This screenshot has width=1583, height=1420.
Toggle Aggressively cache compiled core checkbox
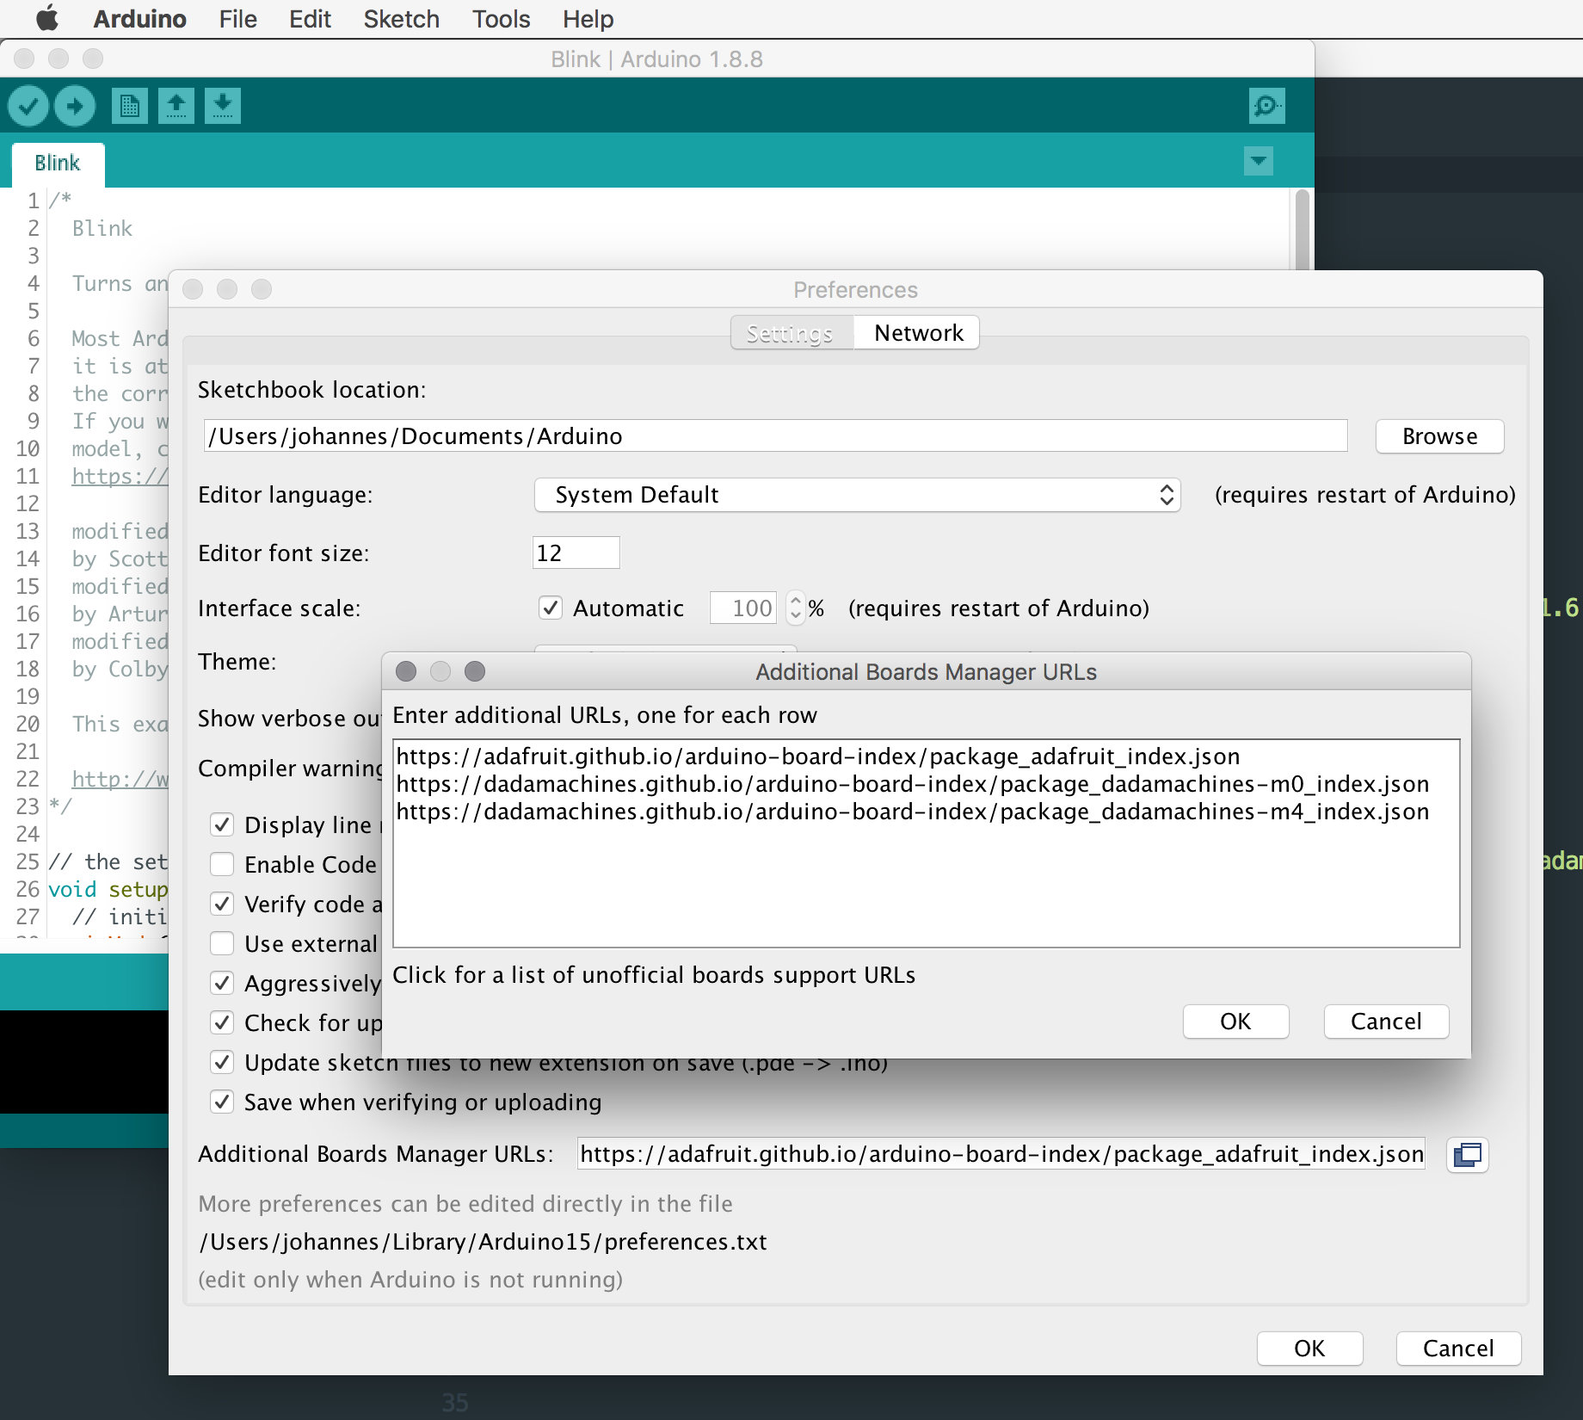pos(222,983)
